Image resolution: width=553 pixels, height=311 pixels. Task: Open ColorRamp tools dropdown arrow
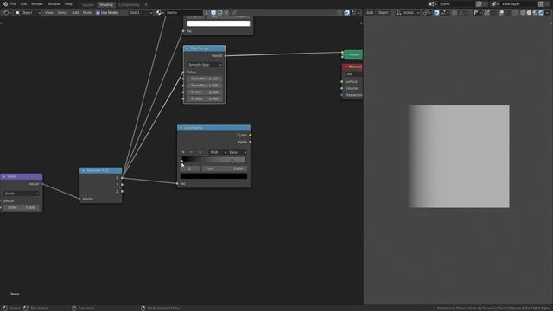[x=200, y=152]
